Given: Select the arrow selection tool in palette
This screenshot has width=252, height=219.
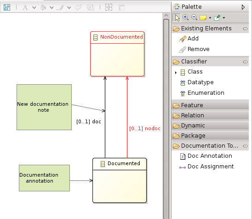Looking at the screenshot, I should click(x=177, y=17).
